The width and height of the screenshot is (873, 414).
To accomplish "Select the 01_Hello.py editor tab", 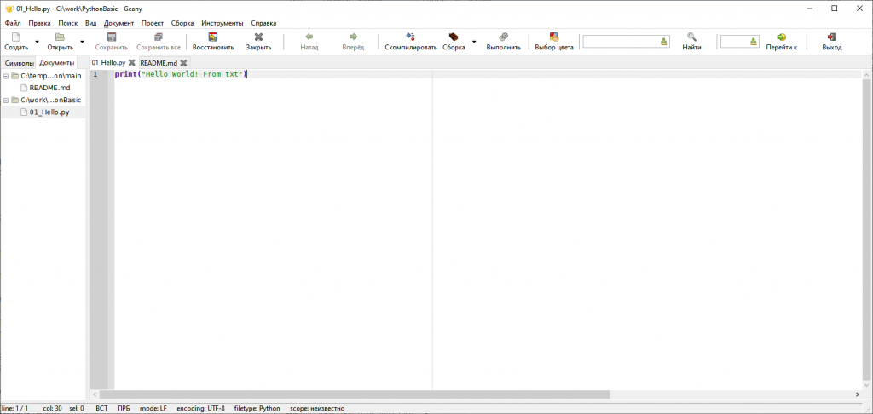I will 109,63.
